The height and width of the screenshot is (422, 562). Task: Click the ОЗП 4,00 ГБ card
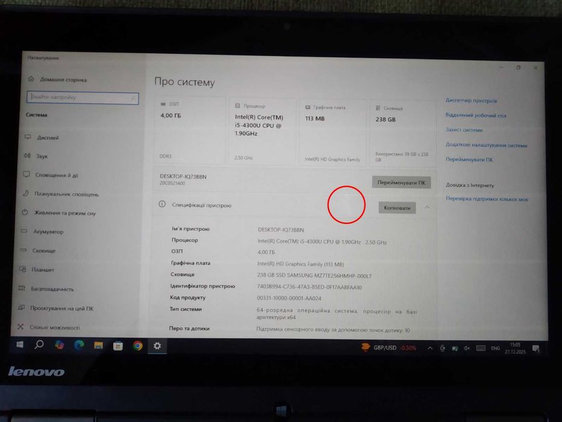click(x=190, y=130)
